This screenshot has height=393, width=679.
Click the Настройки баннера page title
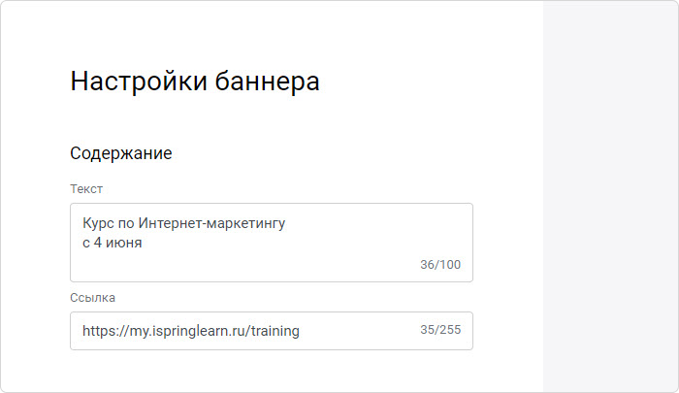(195, 82)
